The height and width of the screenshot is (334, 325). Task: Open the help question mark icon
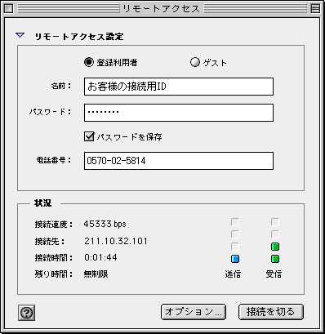click(26, 313)
